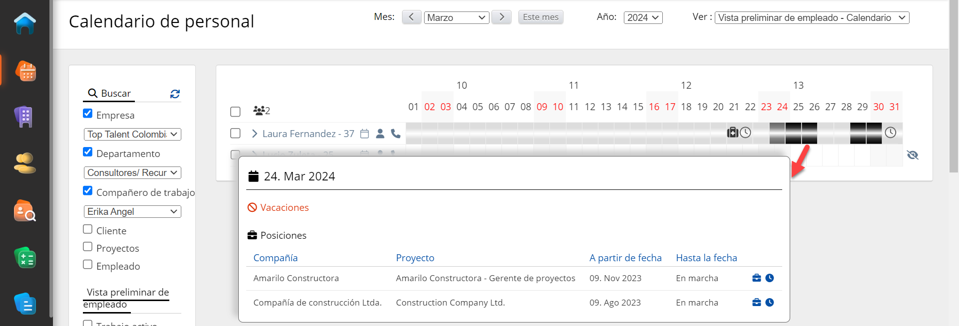Image resolution: width=959 pixels, height=326 pixels.
Task: Click the Este mes button
Action: (x=540, y=17)
